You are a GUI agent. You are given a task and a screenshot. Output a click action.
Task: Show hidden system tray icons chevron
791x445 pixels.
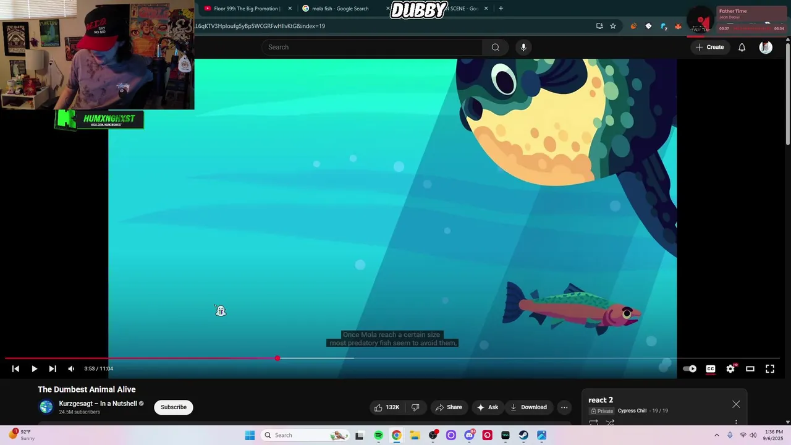tap(717, 435)
